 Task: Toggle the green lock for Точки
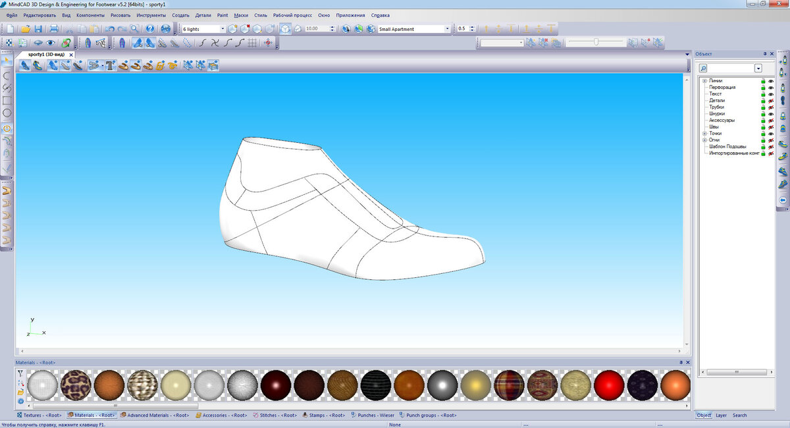(x=764, y=134)
